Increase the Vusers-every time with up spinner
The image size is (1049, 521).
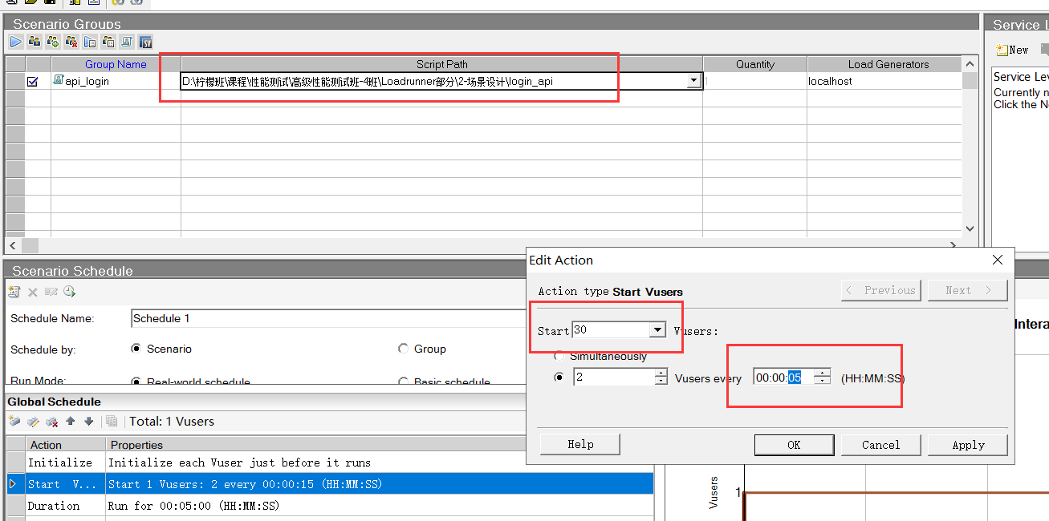pos(822,373)
